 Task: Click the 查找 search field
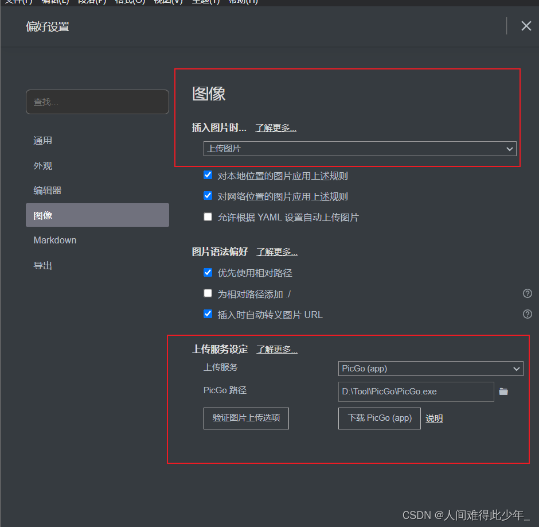[97, 102]
